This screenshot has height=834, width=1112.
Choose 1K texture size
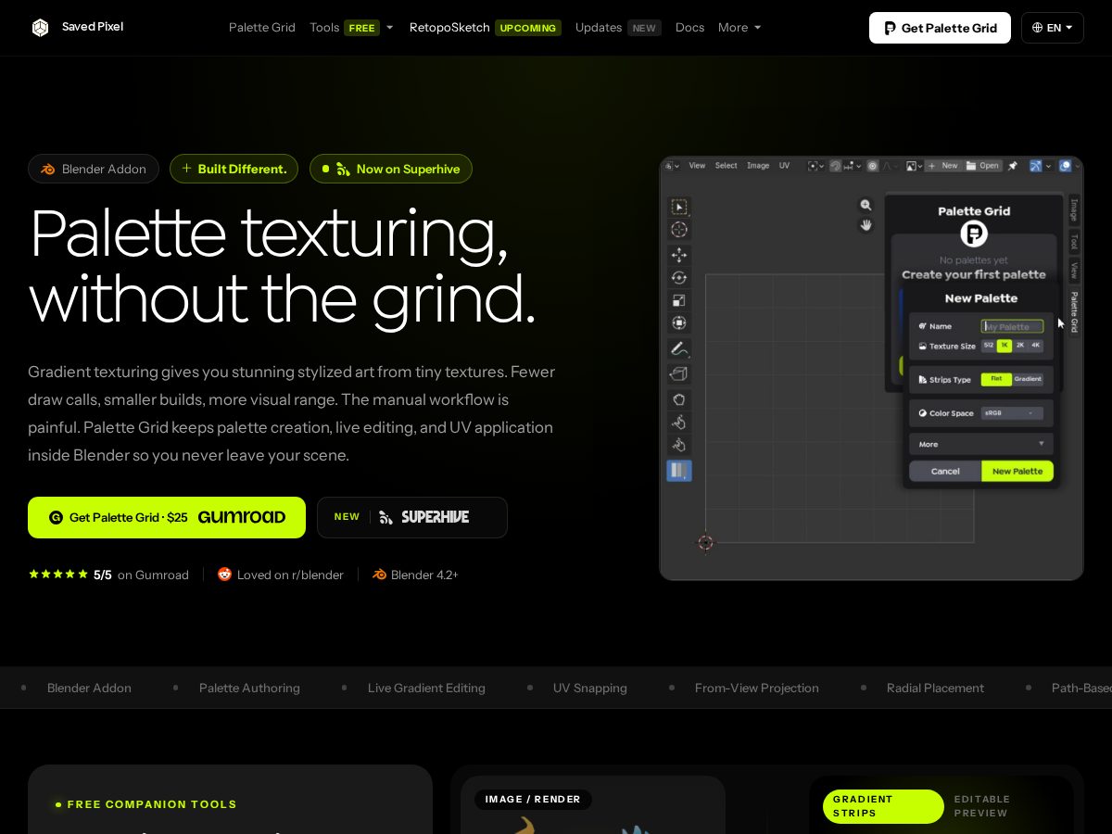click(1005, 346)
